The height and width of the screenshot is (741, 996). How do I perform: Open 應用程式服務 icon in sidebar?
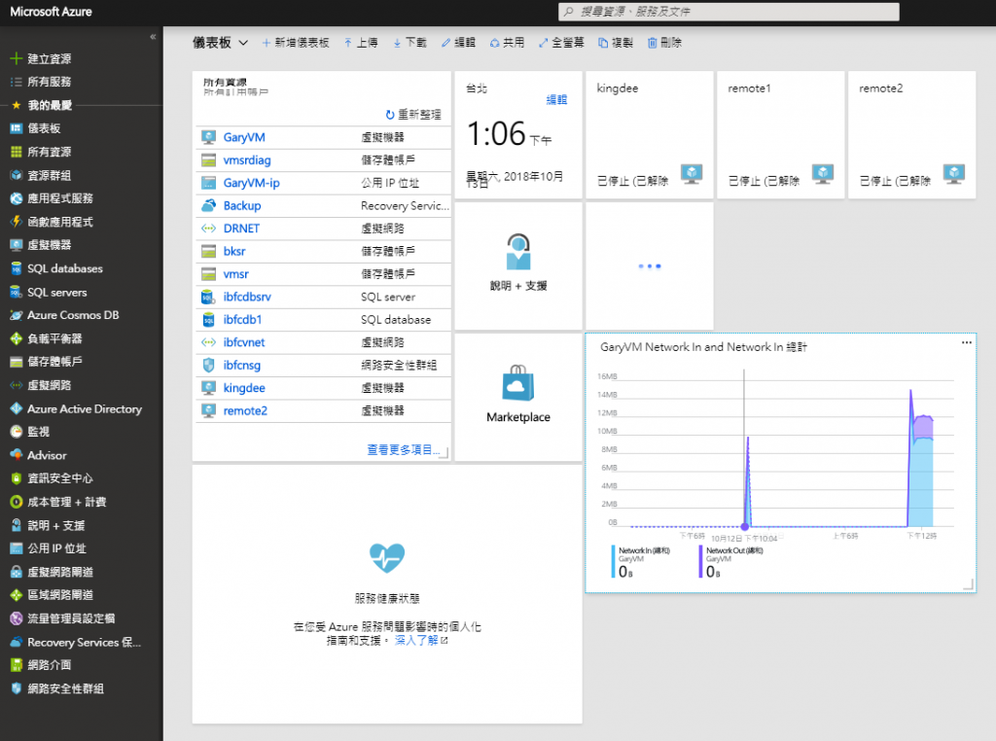pyautogui.click(x=17, y=198)
